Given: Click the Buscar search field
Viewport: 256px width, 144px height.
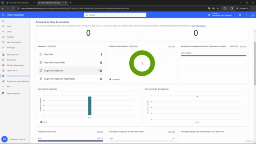Looking at the screenshot, I should coord(115,15).
